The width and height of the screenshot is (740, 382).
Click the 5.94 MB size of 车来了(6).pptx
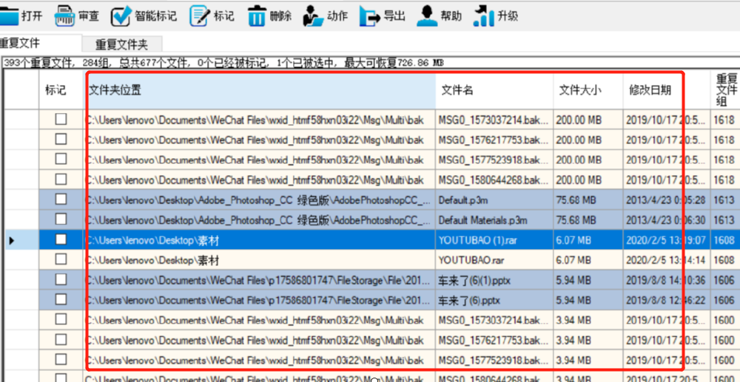[573, 300]
